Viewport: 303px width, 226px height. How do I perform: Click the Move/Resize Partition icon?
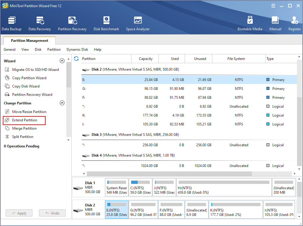tap(7, 112)
